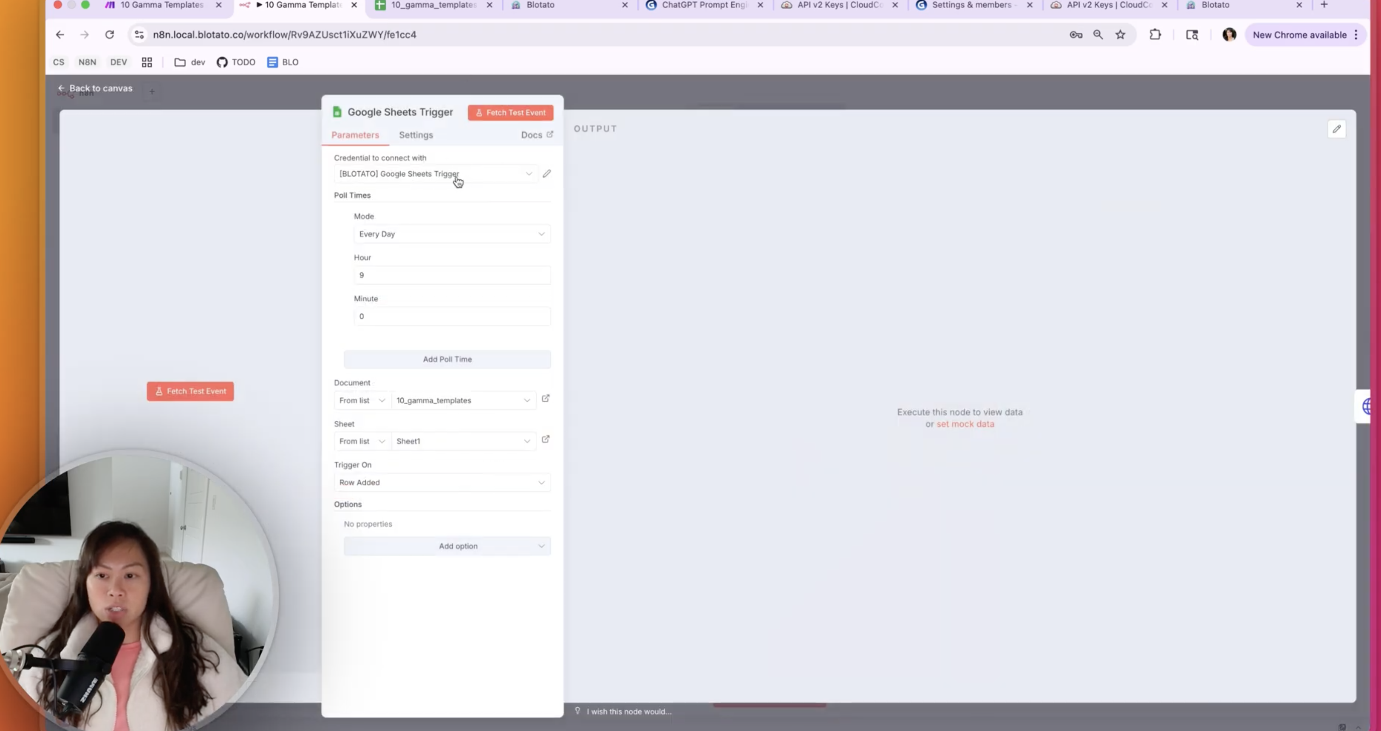Switch to the Settings tab
Viewport: 1381px width, 731px height.
(416, 135)
